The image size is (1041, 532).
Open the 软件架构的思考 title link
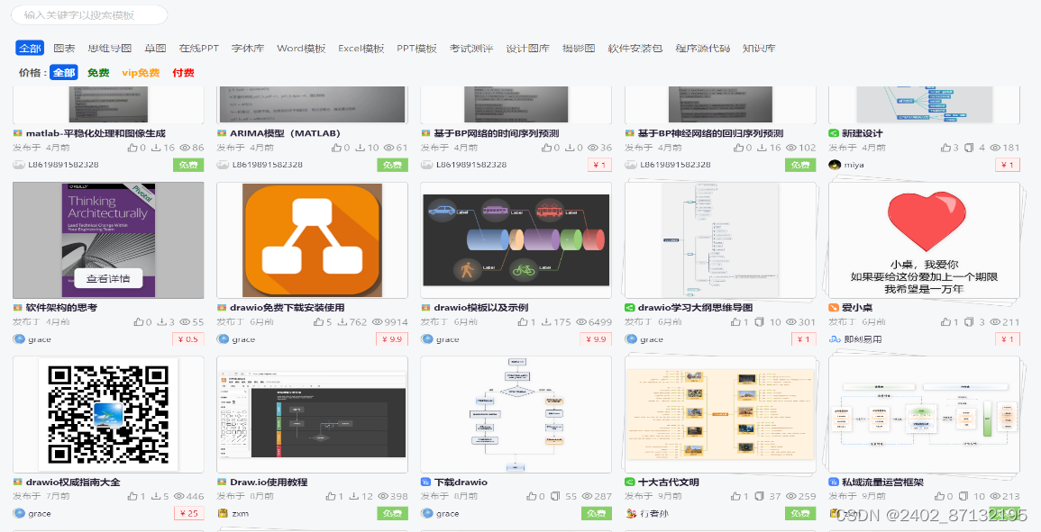pos(61,308)
